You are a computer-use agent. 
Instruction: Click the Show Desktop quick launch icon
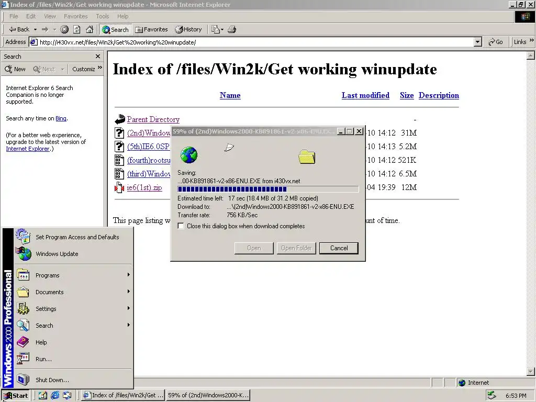43,395
